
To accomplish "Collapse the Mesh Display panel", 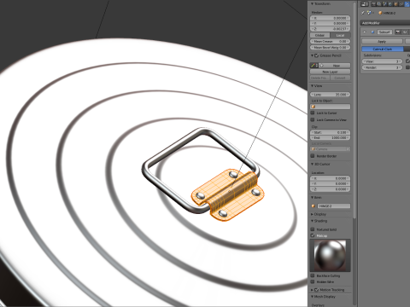I will (312, 297).
